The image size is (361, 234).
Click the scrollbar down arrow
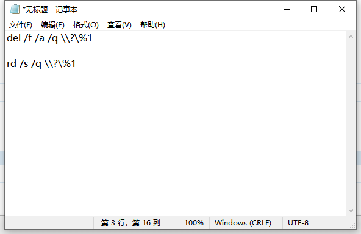click(351, 210)
